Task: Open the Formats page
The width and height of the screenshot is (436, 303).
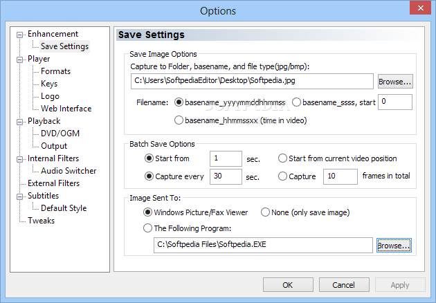Action: [x=55, y=71]
